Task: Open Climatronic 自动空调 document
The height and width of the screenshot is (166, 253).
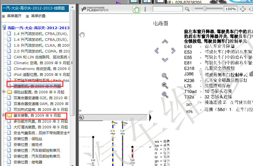Action: [42, 69]
